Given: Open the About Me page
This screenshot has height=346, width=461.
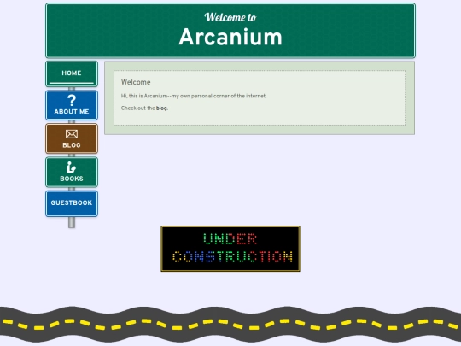Looking at the screenshot, I should click(x=72, y=105).
